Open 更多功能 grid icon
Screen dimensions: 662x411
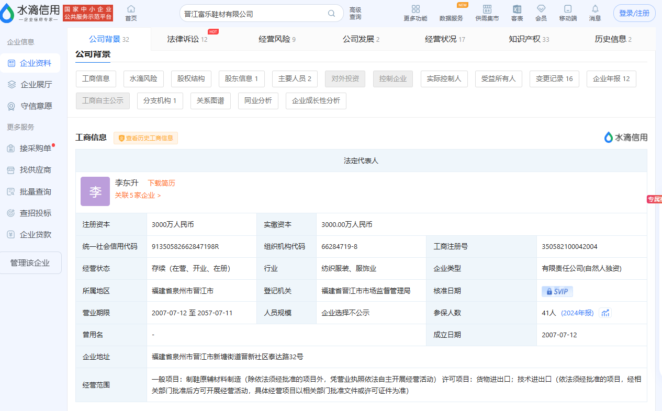point(416,13)
